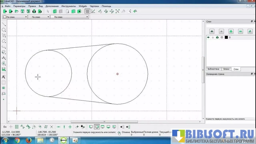Select the Circle drawing tool

pyautogui.click(x=4, y=30)
